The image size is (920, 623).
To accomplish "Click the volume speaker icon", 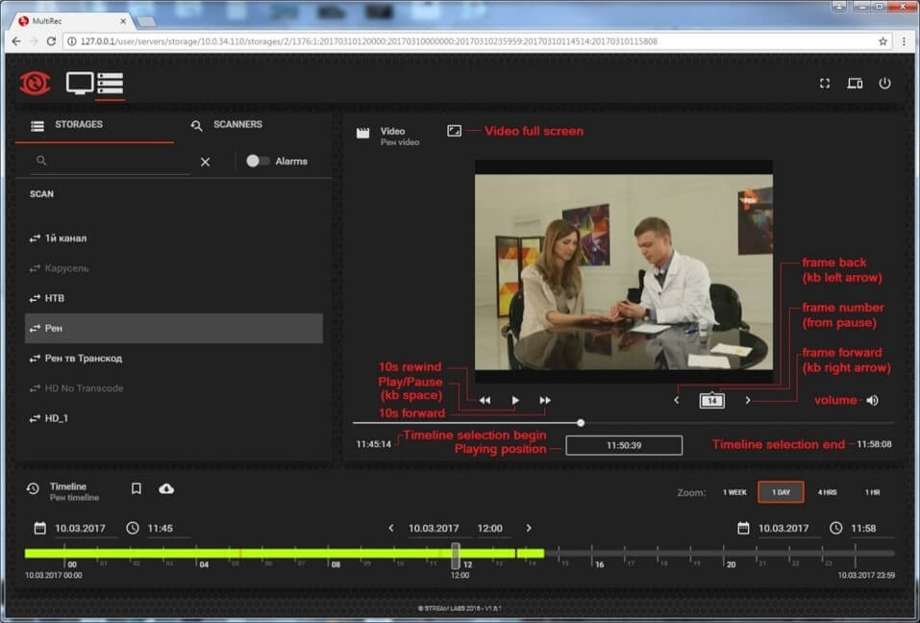I will [x=873, y=400].
